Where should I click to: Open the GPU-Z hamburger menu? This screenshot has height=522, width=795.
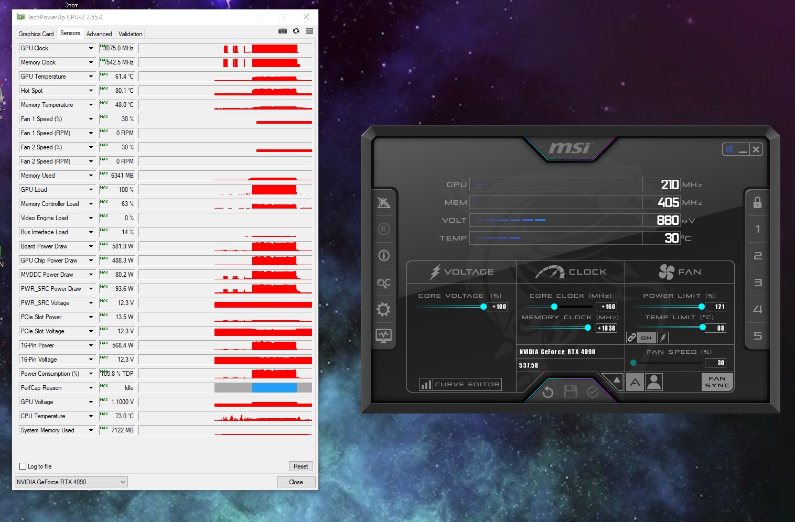(x=310, y=31)
